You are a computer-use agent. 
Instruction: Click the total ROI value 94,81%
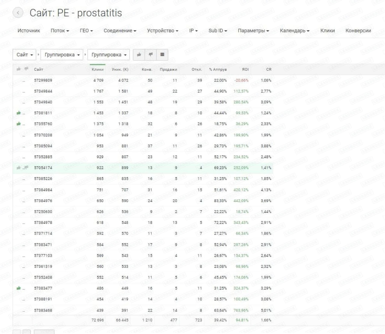(x=242, y=320)
